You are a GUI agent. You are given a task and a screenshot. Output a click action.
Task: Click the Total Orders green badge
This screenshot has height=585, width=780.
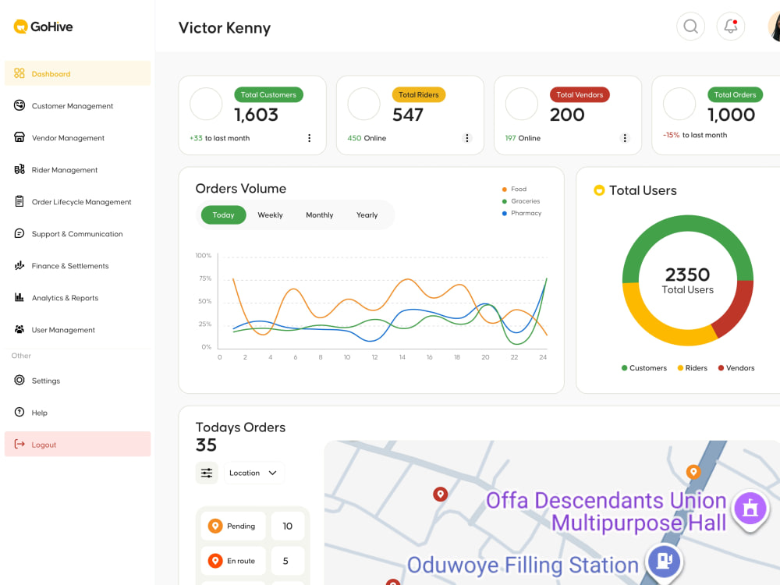pyautogui.click(x=735, y=94)
